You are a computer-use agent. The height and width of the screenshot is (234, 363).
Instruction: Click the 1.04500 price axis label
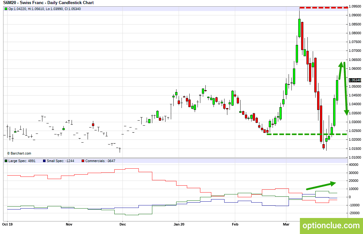click(x=355, y=95)
